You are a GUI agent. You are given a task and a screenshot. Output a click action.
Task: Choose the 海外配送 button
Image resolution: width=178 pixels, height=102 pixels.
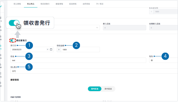(108, 89)
